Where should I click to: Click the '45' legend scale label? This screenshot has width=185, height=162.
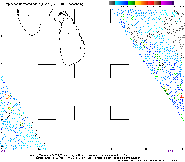[167, 7]
